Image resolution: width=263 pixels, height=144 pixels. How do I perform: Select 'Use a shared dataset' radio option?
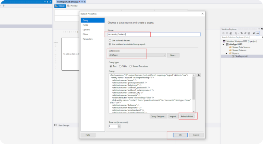[x=110, y=40]
